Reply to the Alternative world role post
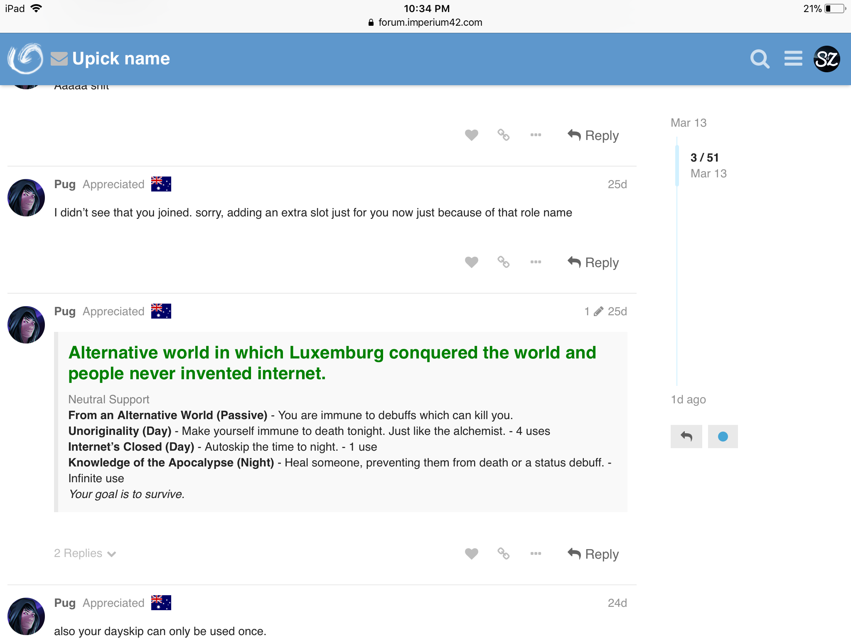The width and height of the screenshot is (851, 638). click(593, 554)
